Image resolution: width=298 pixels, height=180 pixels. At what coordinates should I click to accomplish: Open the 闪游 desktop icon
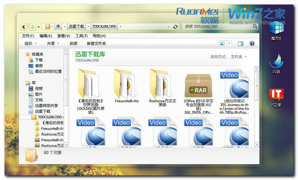click(276, 61)
